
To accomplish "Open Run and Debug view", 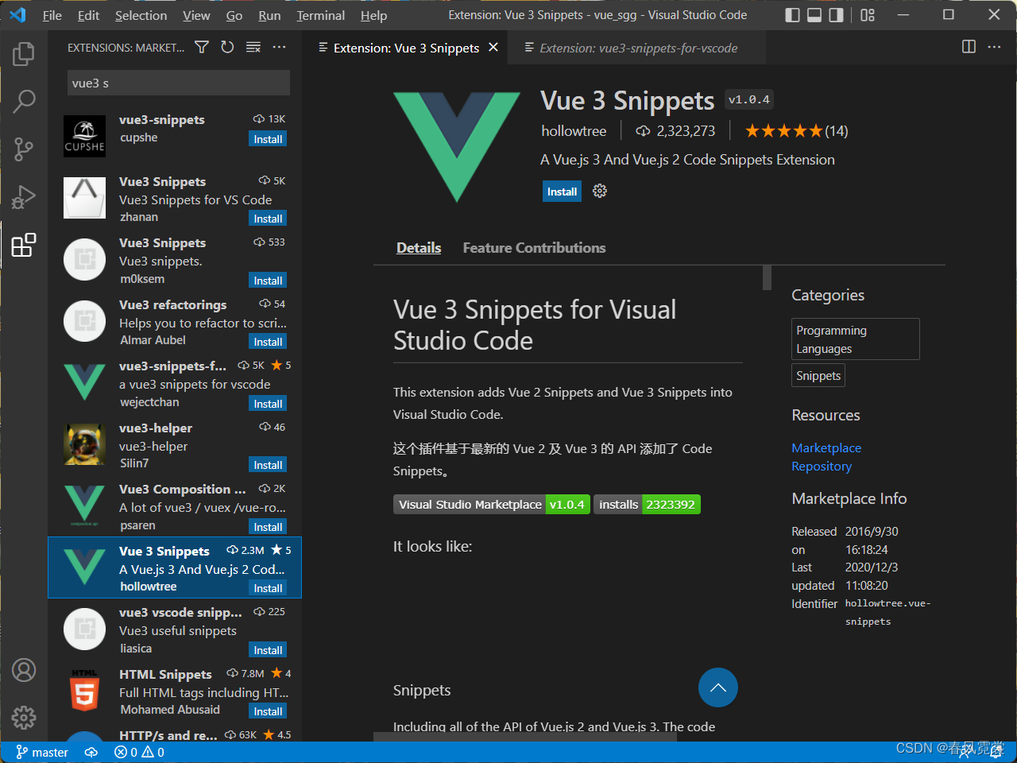I will point(24,196).
